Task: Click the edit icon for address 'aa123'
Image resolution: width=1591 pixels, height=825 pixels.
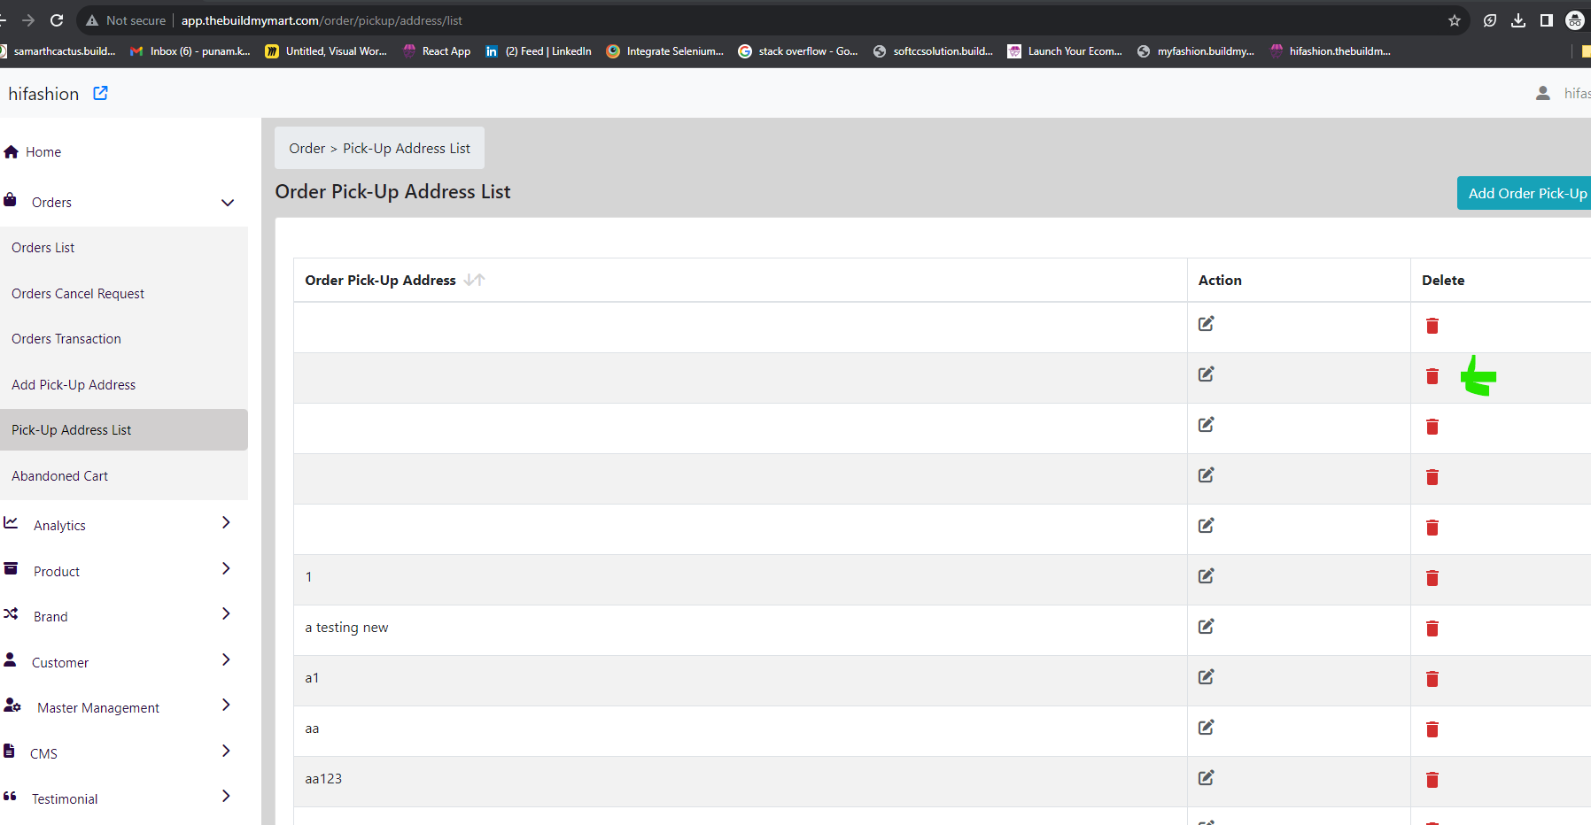Action: [1206, 778]
